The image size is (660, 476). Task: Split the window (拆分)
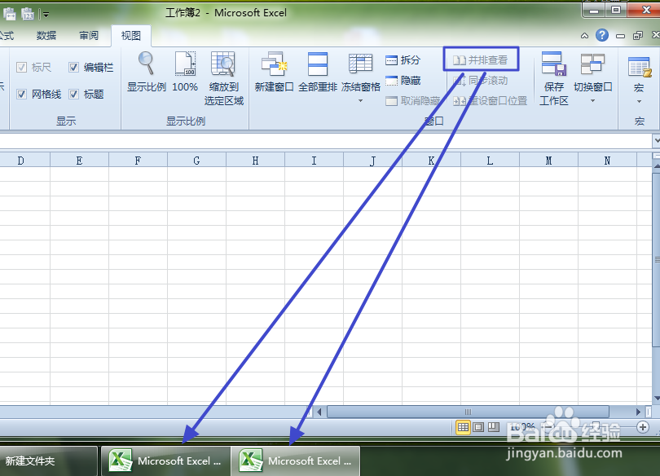point(403,60)
